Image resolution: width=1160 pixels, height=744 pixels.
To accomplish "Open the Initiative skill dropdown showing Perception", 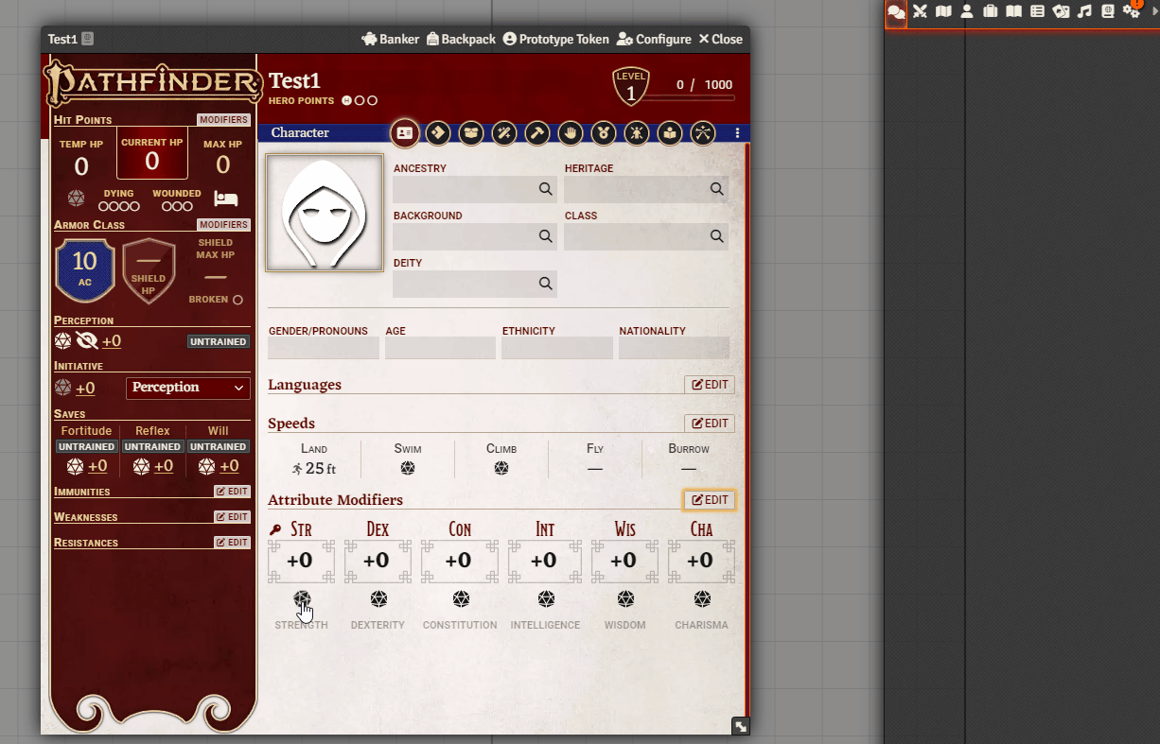I will (x=188, y=388).
